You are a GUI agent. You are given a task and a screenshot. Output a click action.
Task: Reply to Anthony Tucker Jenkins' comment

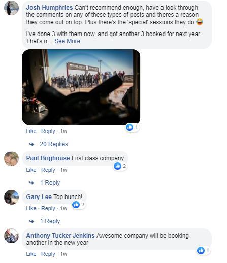(48, 254)
